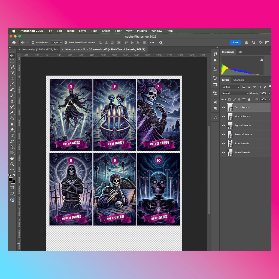This screenshot has height=279, width=279.
Task: Select the Hand tool
Action: point(12,158)
